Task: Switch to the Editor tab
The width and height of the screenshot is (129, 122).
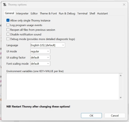Action: pos(34,14)
